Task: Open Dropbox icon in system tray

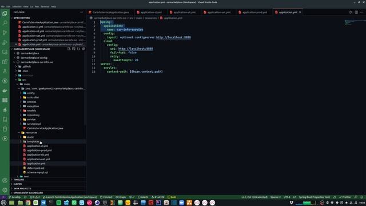Action: point(291,203)
